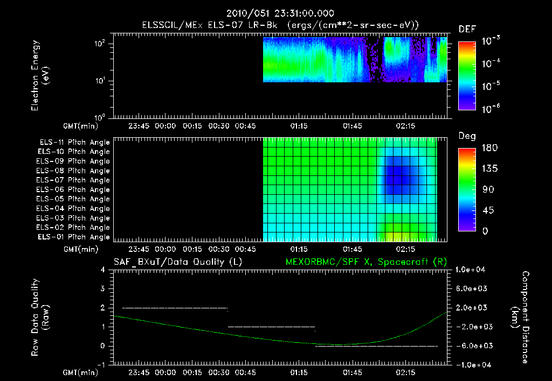Click the ELS-09 Pitch Angle row label
The image size is (552, 381).
(73, 161)
